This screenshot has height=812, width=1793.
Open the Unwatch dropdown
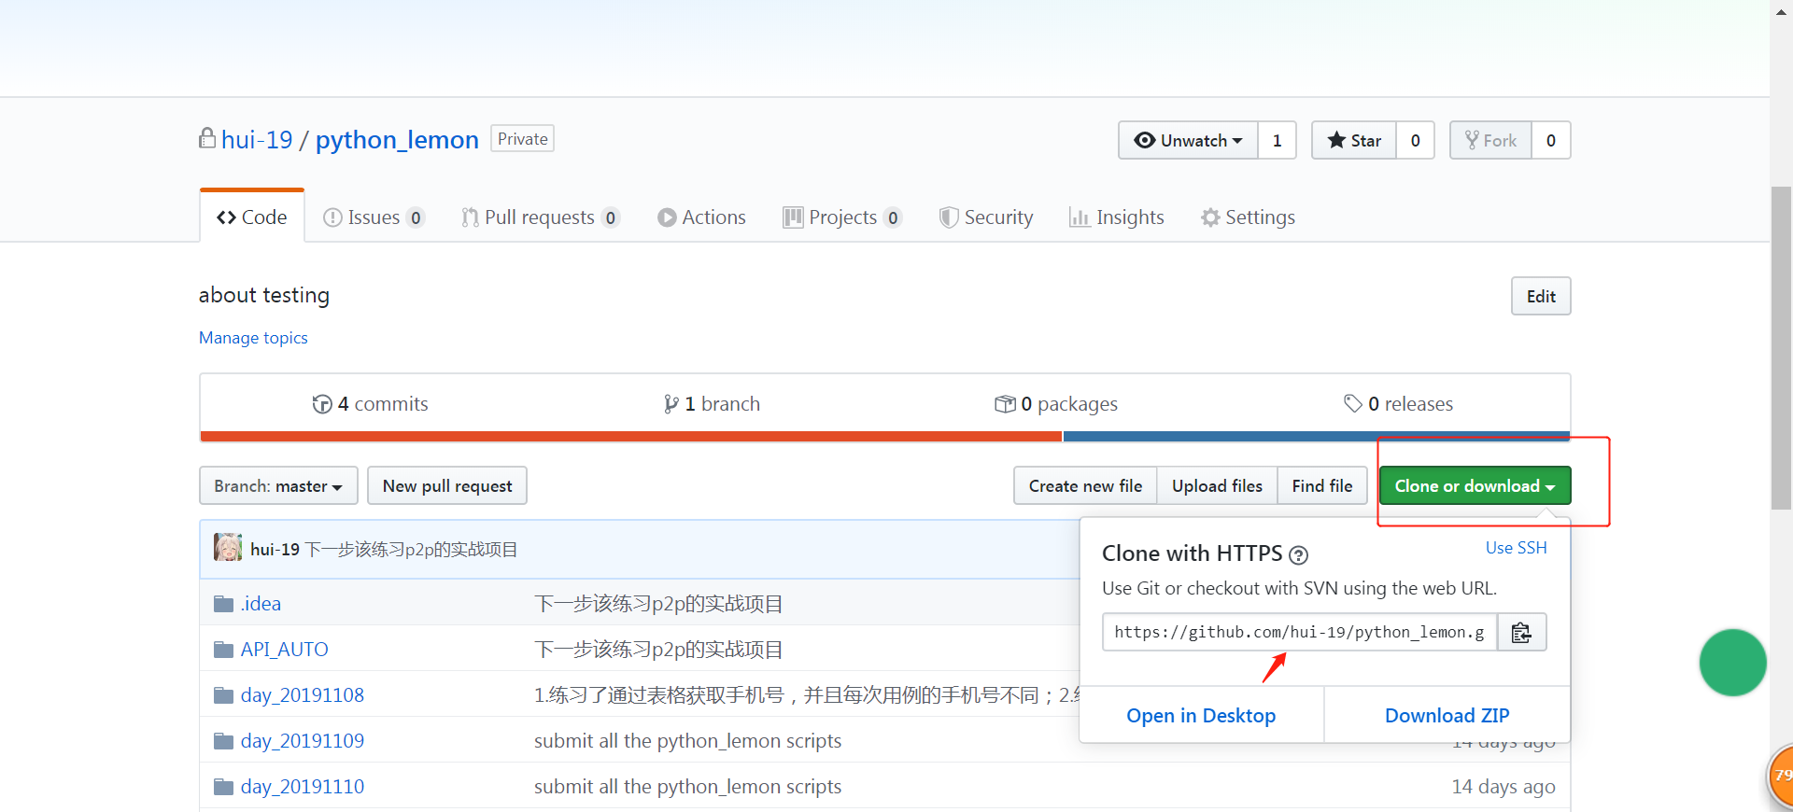[x=1188, y=140]
